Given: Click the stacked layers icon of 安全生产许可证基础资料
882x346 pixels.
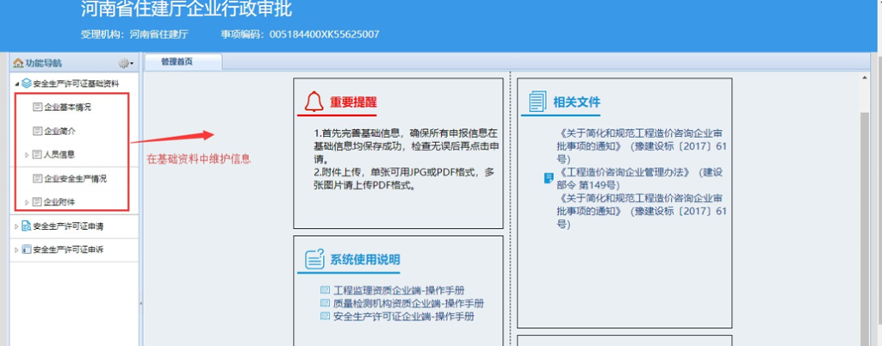Looking at the screenshot, I should click(27, 83).
